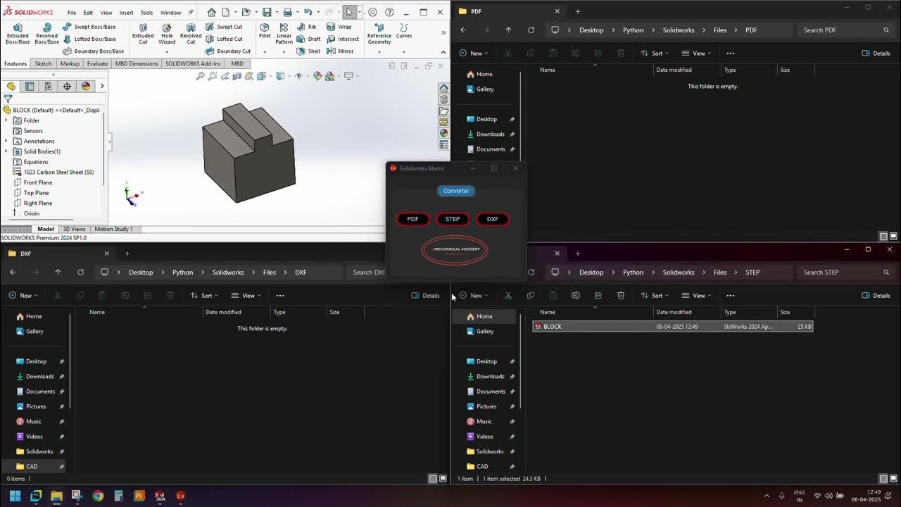Click the Extruded Cut tool

click(143, 34)
